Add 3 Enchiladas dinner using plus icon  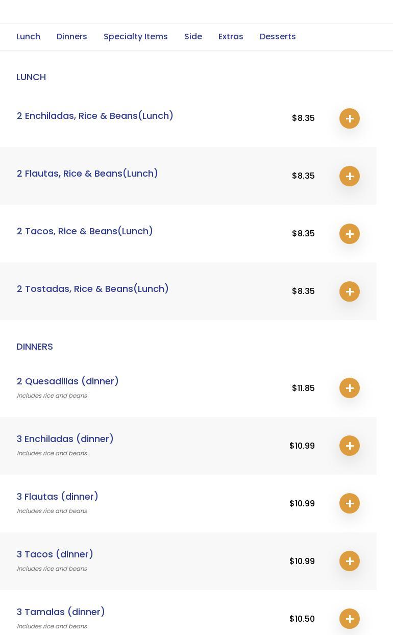(350, 446)
